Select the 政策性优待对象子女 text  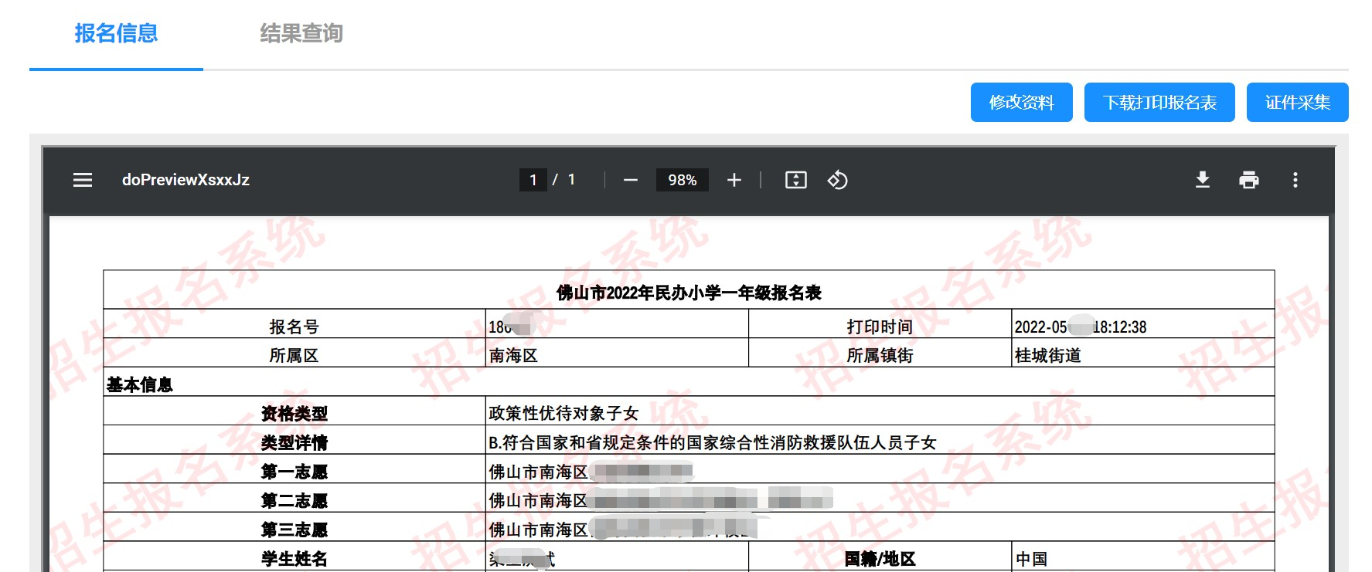563,413
